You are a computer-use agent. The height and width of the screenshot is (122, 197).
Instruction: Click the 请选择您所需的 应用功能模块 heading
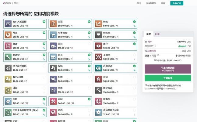coord(31,14)
